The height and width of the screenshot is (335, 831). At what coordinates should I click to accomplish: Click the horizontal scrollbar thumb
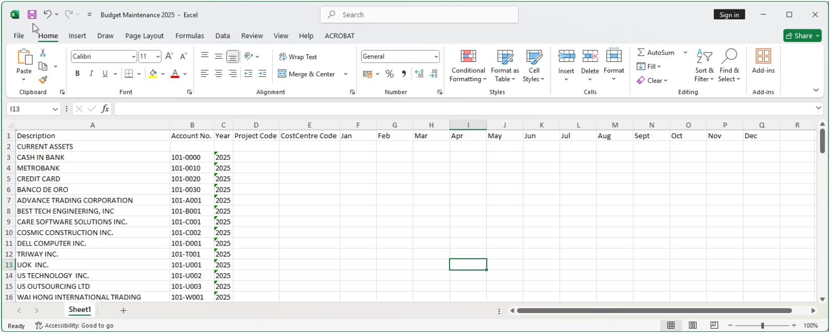[x=654, y=311]
